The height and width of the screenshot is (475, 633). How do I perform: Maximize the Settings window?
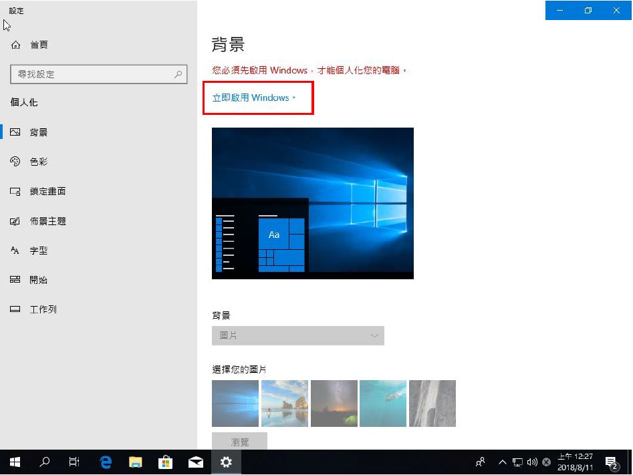click(x=588, y=11)
